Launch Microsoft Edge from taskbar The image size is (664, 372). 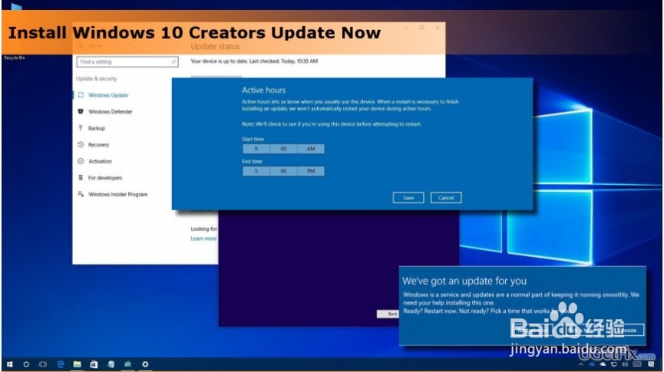pos(60,364)
